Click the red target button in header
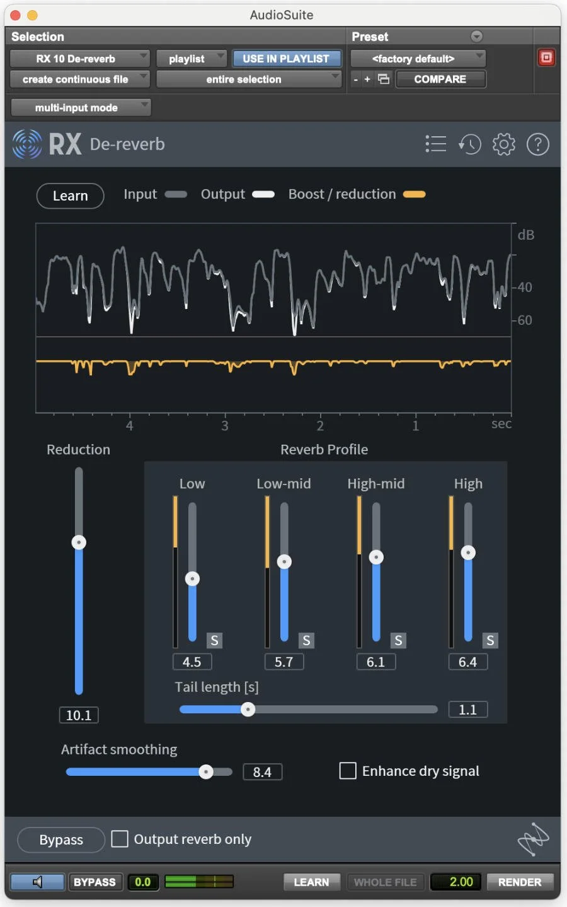Screen dimensions: 567x907 point(546,58)
